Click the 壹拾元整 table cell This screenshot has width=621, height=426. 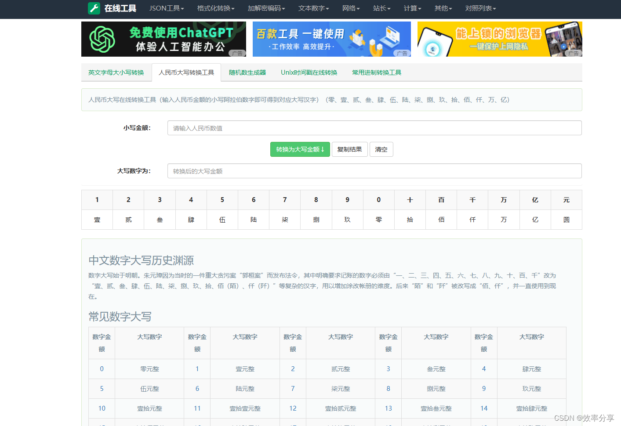[149, 408]
